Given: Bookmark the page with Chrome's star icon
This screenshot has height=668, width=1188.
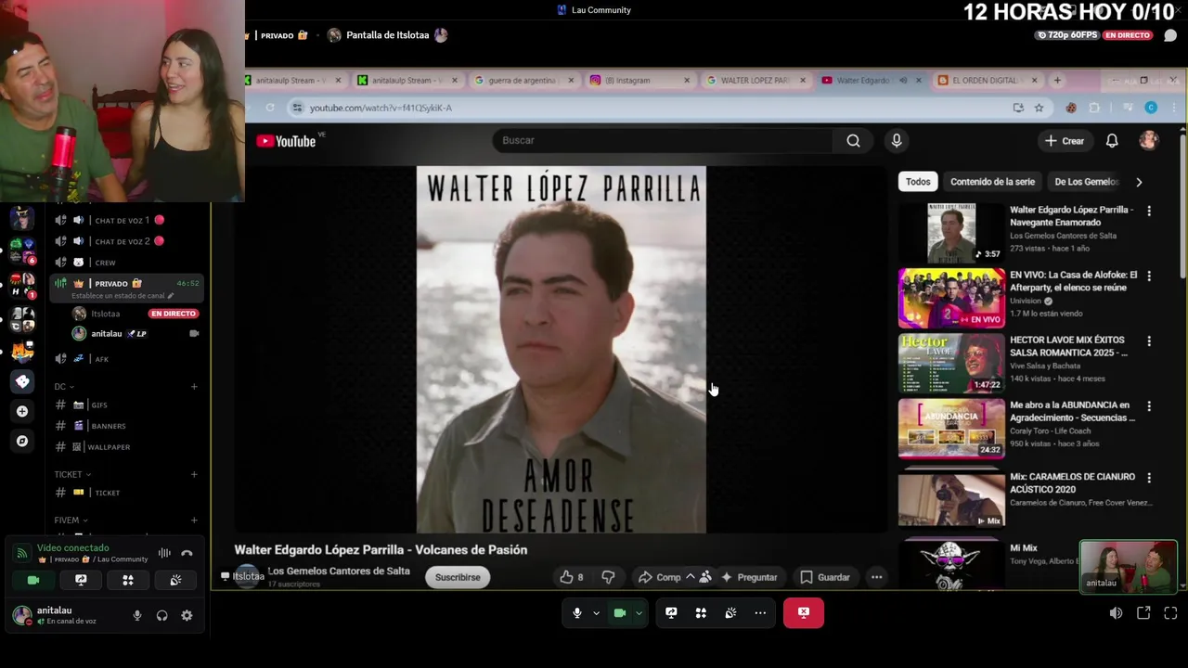Looking at the screenshot, I should coord(1039,108).
